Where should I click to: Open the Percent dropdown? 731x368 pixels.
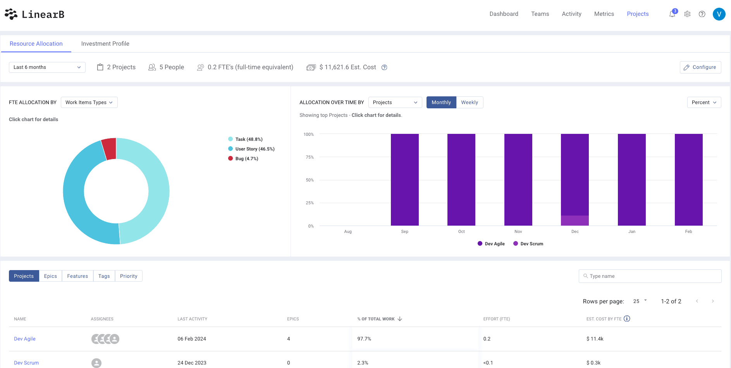coord(704,102)
